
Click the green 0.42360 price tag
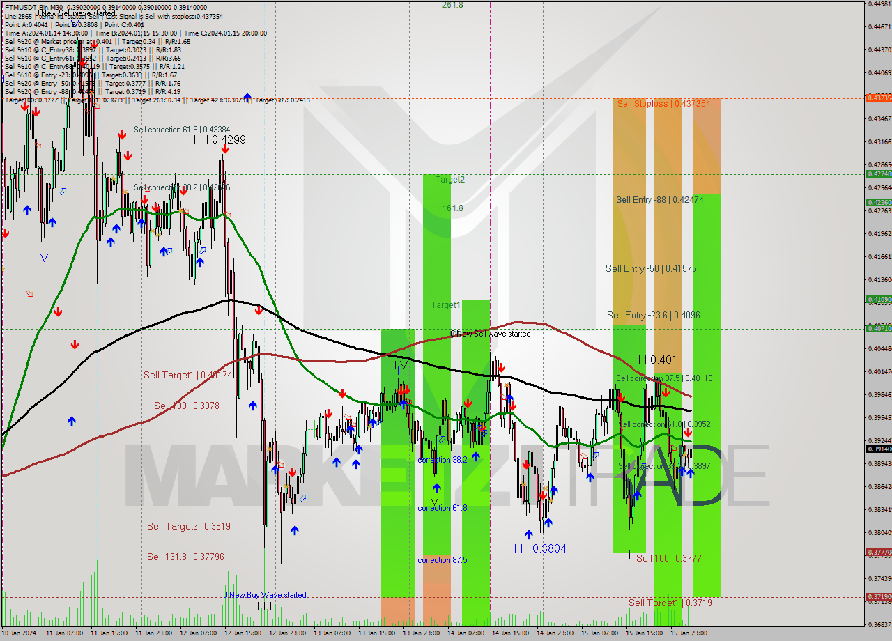click(878, 202)
